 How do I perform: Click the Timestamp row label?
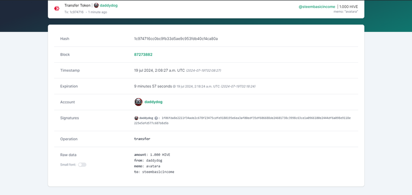pyautogui.click(x=70, y=70)
